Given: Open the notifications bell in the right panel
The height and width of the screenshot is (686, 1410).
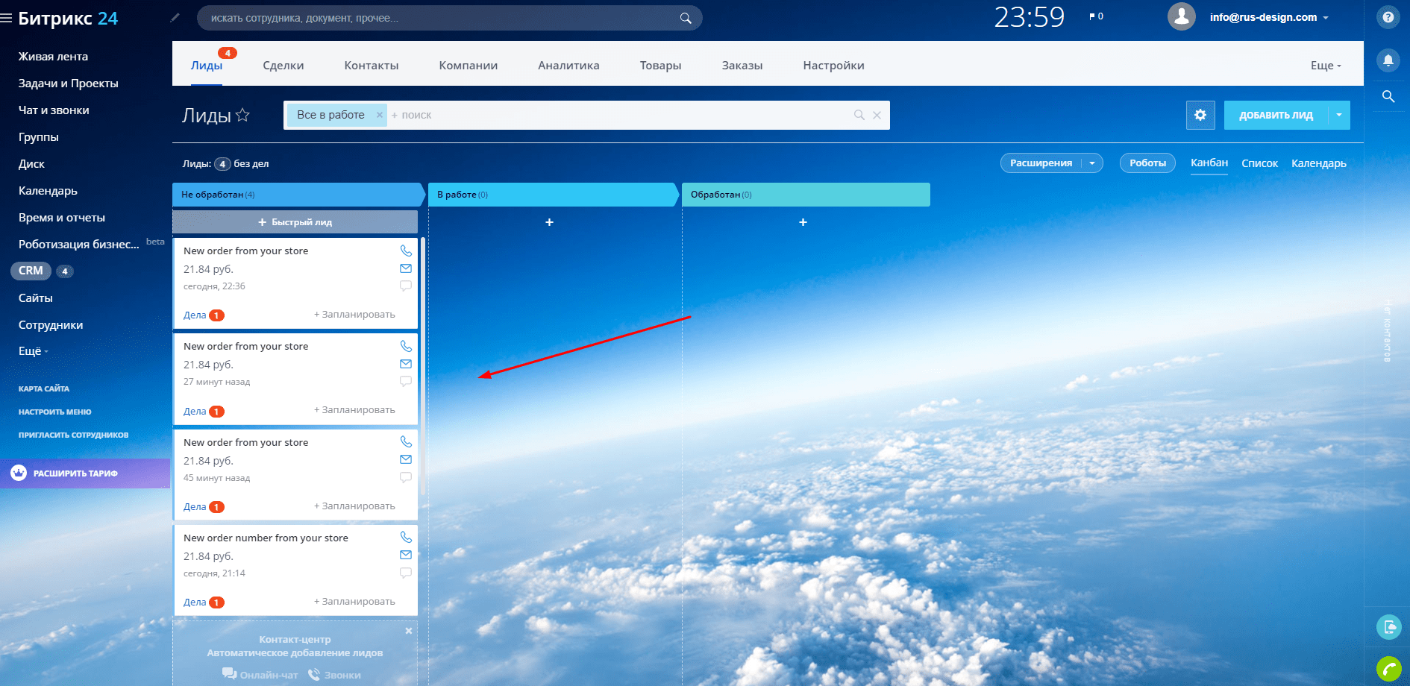Looking at the screenshot, I should coord(1388,60).
